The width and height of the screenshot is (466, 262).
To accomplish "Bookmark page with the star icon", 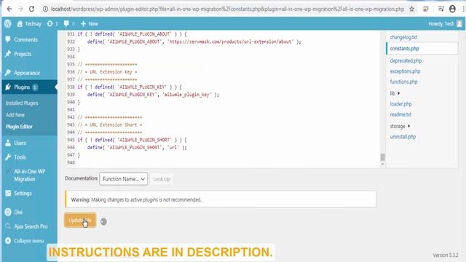I will point(411,9).
